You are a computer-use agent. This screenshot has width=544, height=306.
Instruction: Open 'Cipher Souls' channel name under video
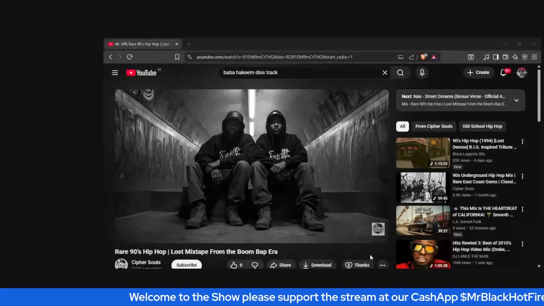tap(146, 262)
